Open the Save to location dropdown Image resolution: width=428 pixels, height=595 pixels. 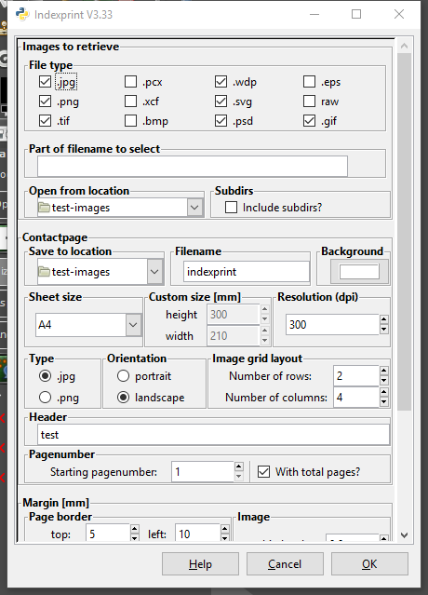(154, 272)
